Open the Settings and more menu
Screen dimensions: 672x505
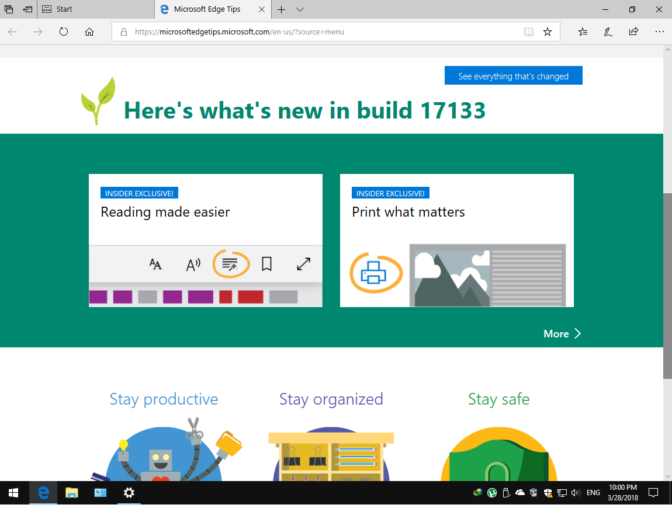click(x=659, y=32)
